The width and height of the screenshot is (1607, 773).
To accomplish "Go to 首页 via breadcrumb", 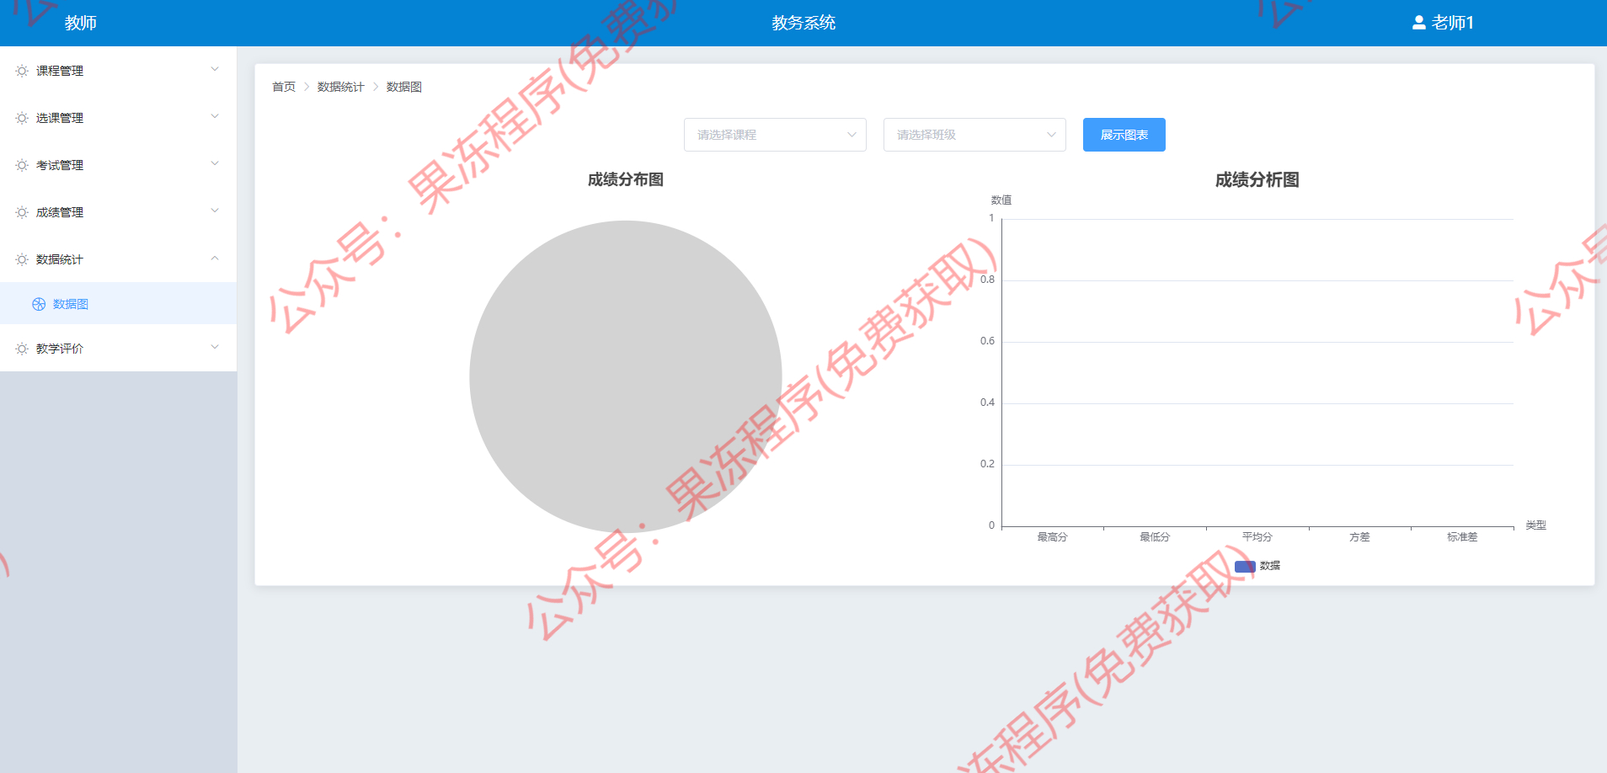I will pos(284,87).
